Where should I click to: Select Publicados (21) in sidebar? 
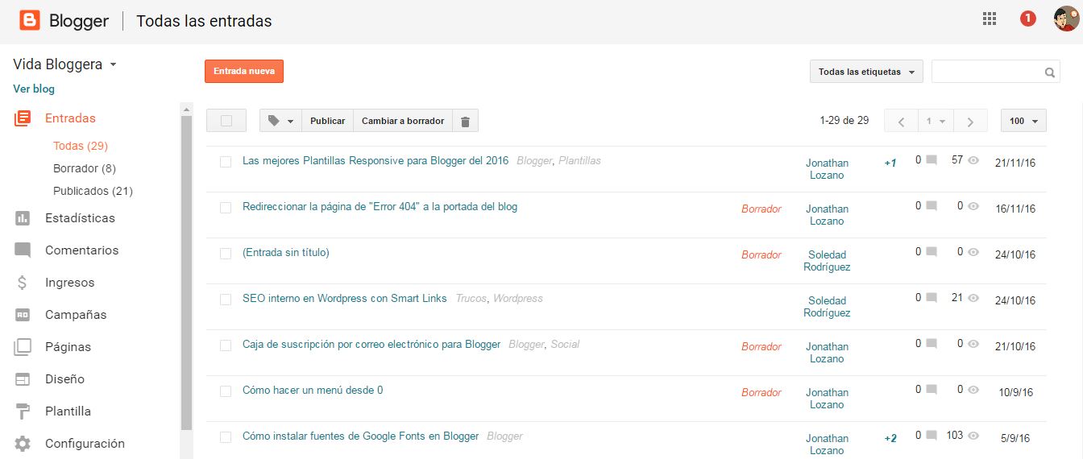[x=93, y=191]
